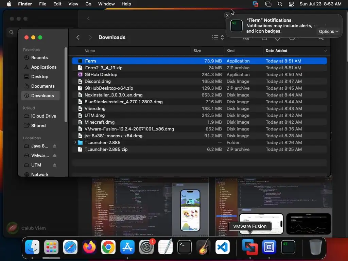This screenshot has width=348, height=261.
Task: Select the Minecraft.dmg file
Action: pyautogui.click(x=199, y=122)
